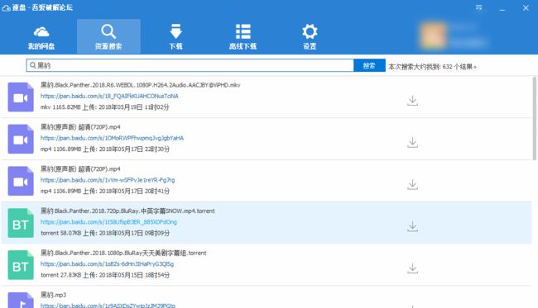Click the blurred user avatar thumbnail

[434, 36]
